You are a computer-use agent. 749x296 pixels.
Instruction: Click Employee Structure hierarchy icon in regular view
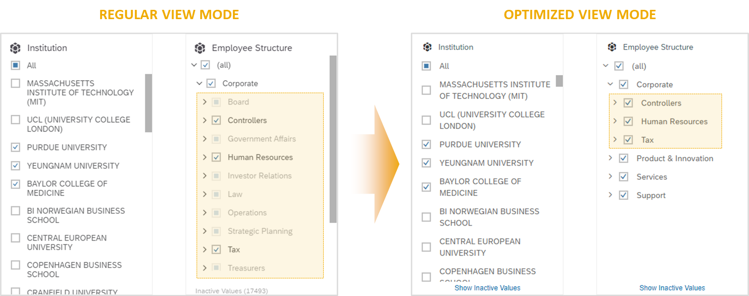200,48
